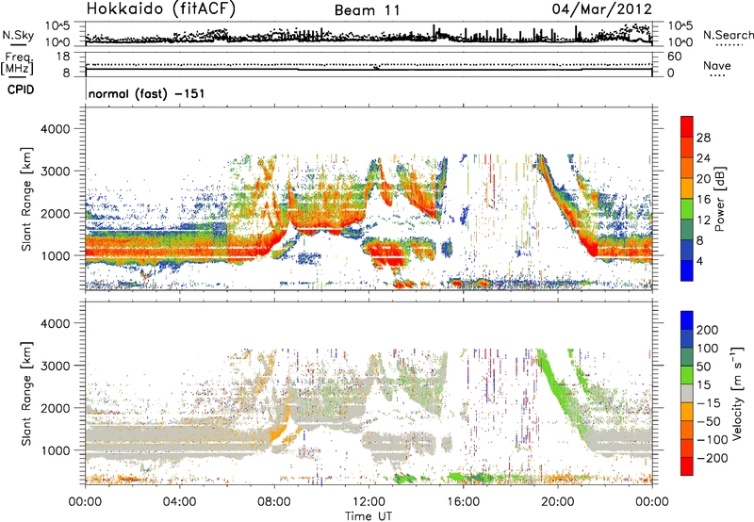
Task: Click the -15 label on velocity colorbar
Action: (x=709, y=402)
